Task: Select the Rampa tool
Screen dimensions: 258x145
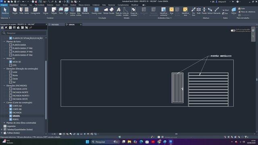Action: point(106,11)
